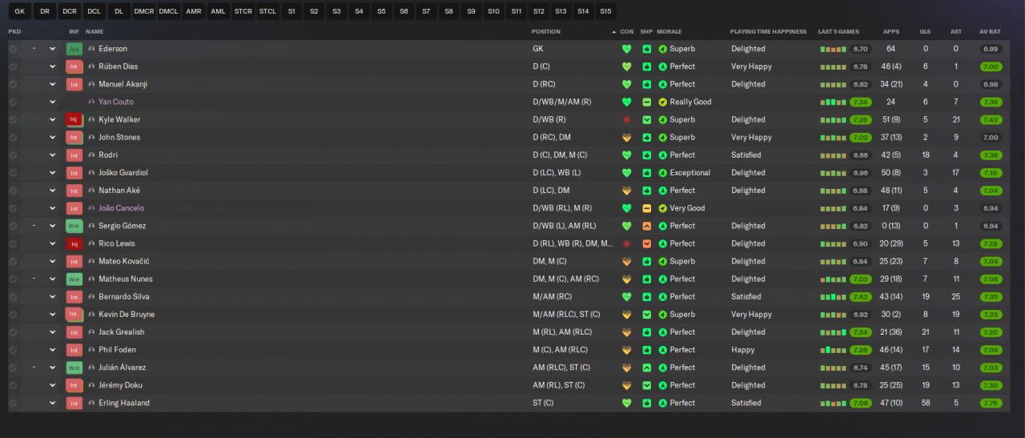
Task: Select the GK position slot tab
Action: [19, 11]
